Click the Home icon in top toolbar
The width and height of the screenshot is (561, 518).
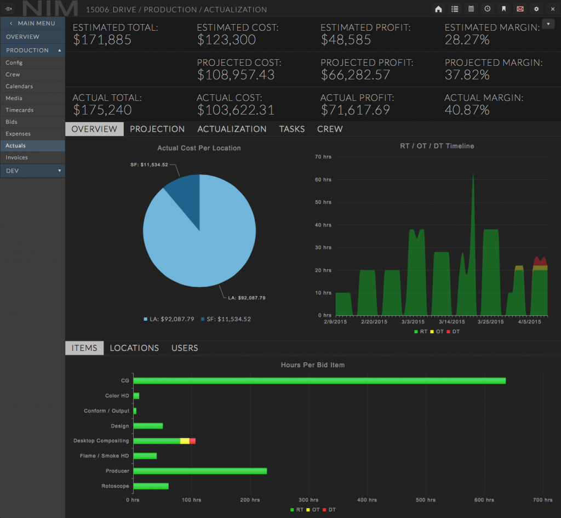pos(438,9)
